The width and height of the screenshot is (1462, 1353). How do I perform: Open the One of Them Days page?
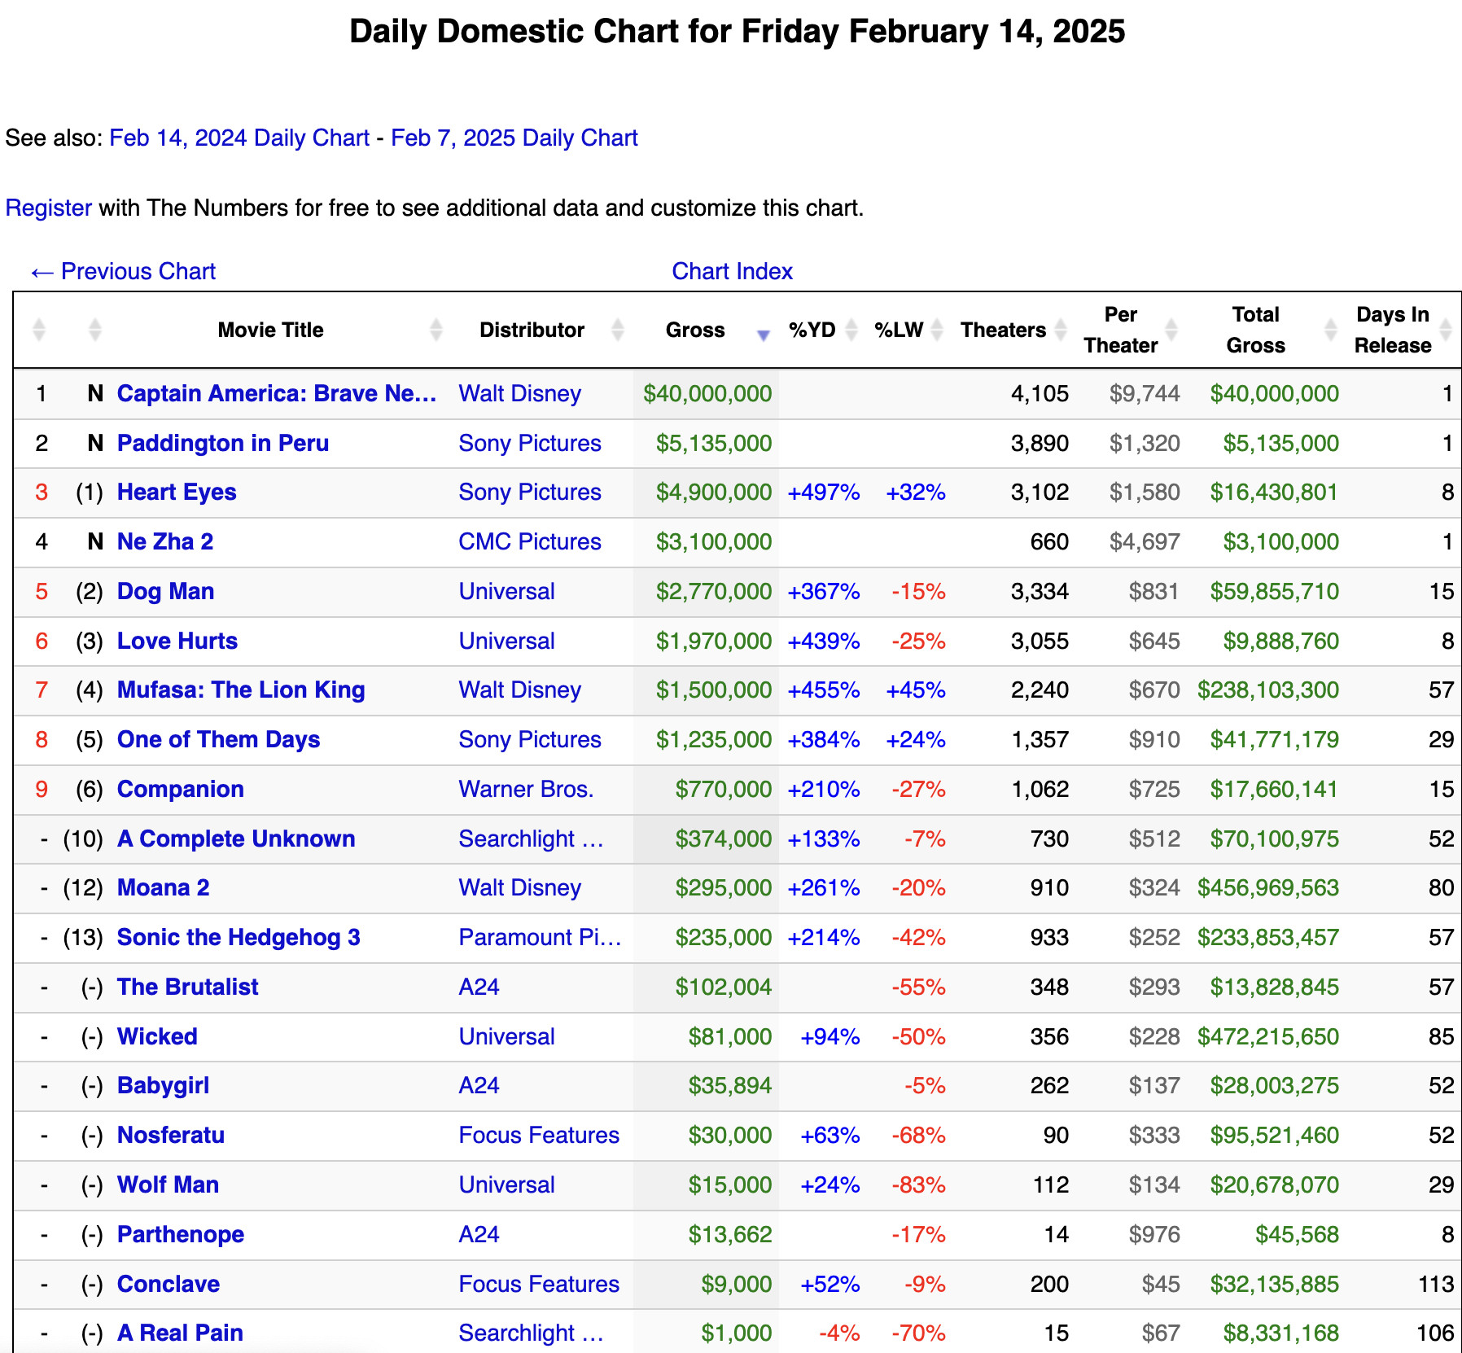tap(219, 739)
